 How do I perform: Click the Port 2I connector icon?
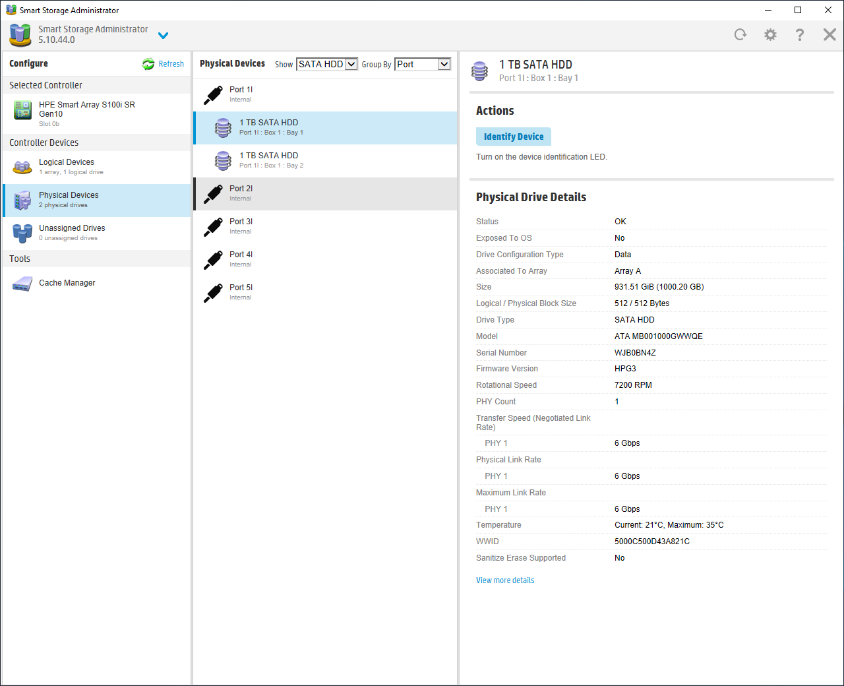[x=213, y=194]
